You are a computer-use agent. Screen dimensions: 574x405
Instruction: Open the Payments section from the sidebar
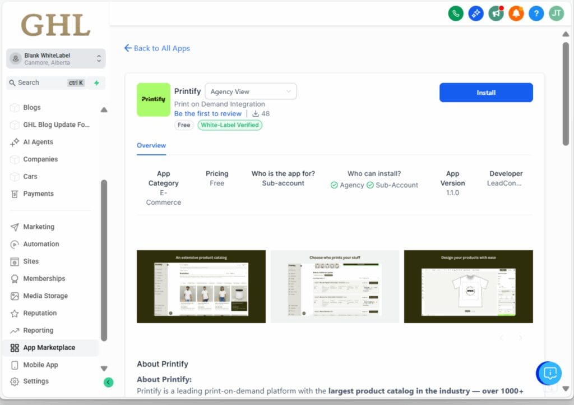pos(38,194)
